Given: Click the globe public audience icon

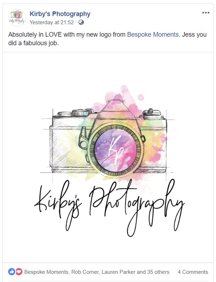Looking at the screenshot, I should (81, 22).
